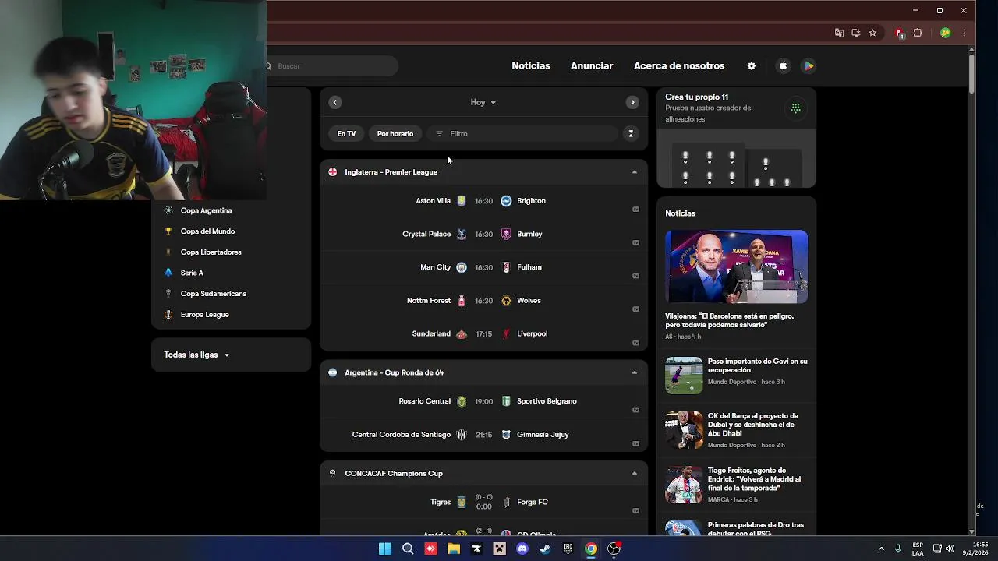Open the Apple App Store download icon
Screen dimensions: 998x561
(x=784, y=66)
